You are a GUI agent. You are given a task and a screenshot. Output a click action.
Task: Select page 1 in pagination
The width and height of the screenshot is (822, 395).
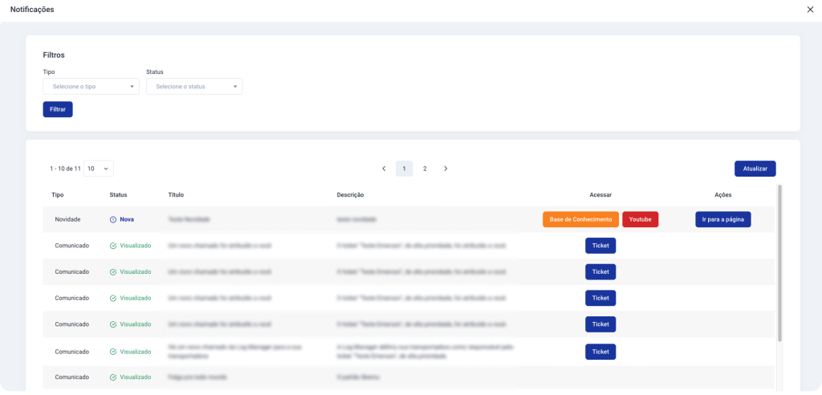coord(405,169)
